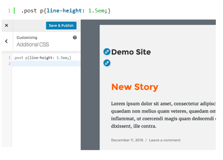223x160 pixels.
Task: Click the edit pencil below the site title
Action: (107, 63)
